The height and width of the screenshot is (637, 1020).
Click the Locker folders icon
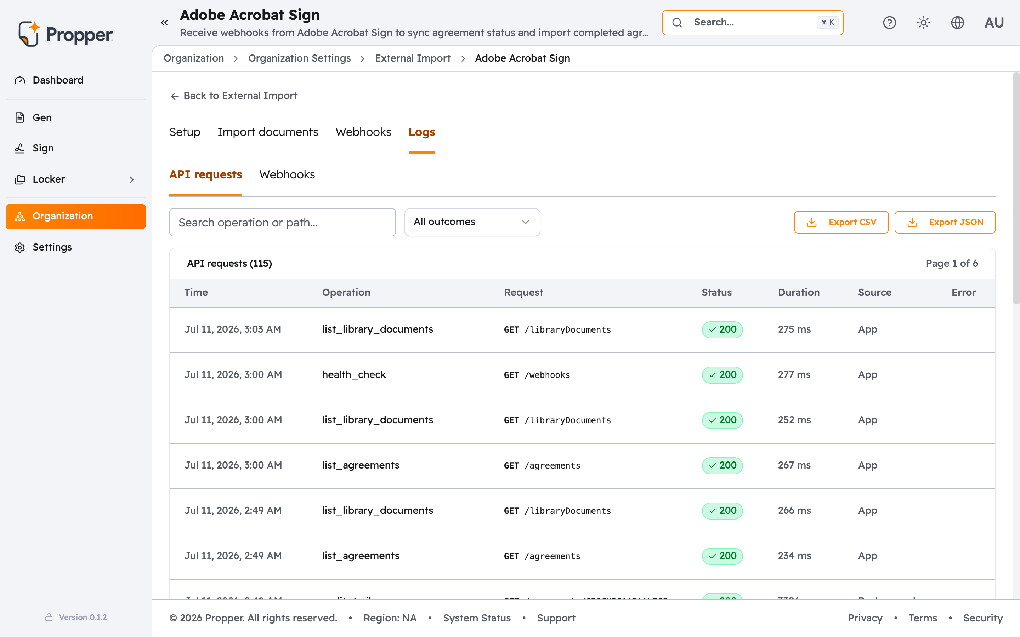[x=20, y=179]
